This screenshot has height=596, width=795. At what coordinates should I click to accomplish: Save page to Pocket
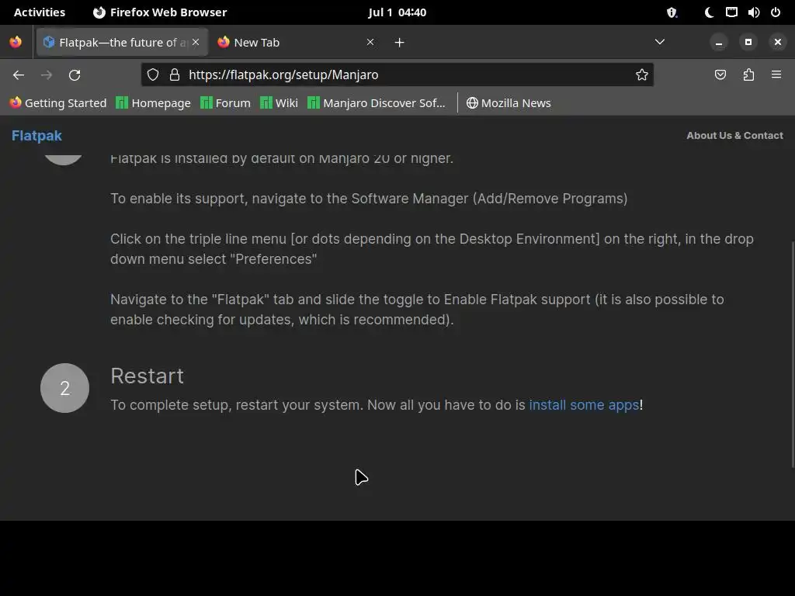coord(720,75)
